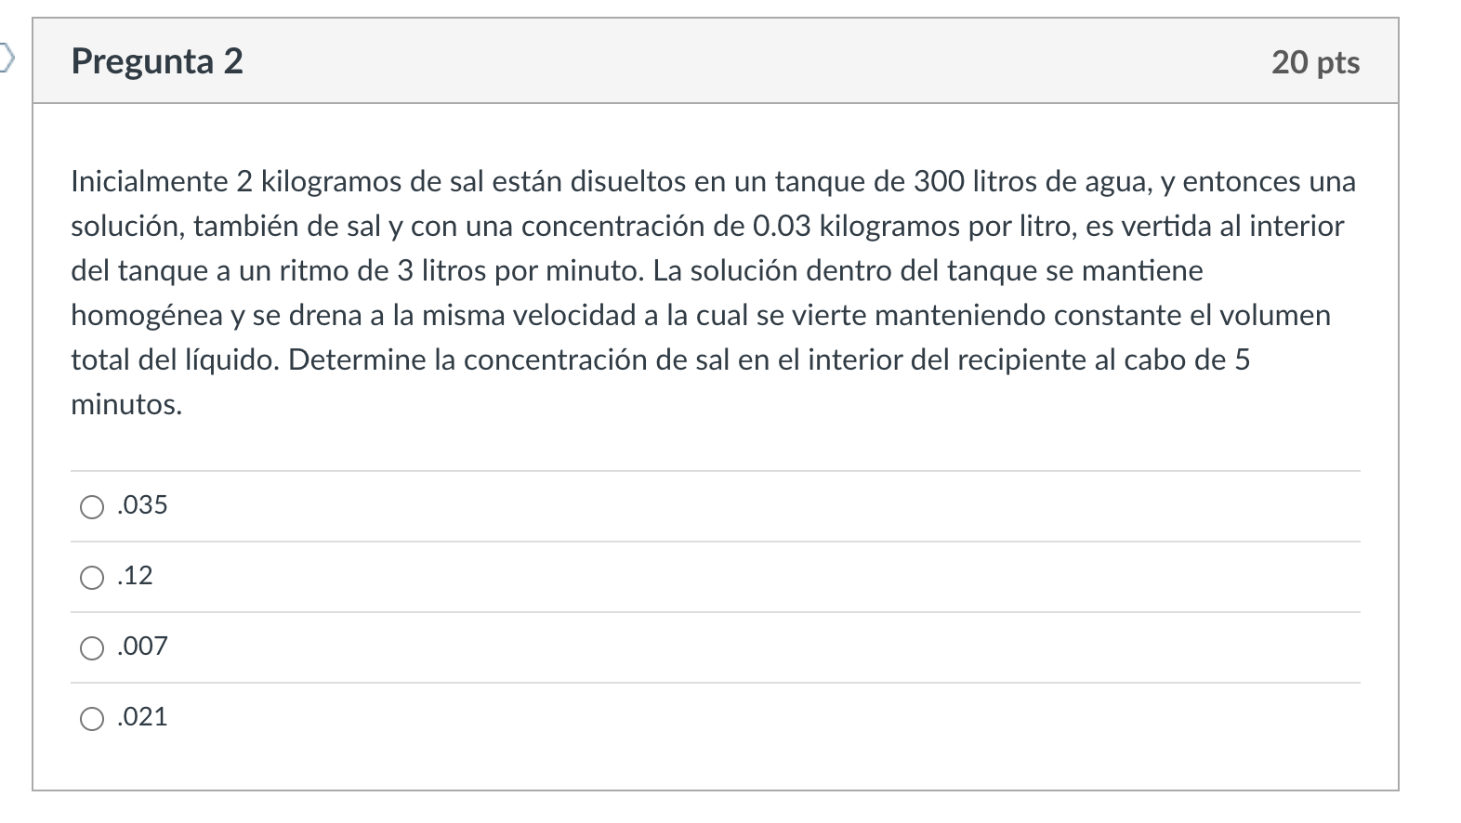
Task: Click the gray header bar of Pregunta 2
Action: pos(716,61)
